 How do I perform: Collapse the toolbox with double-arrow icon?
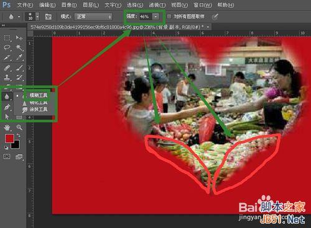(x=3, y=25)
